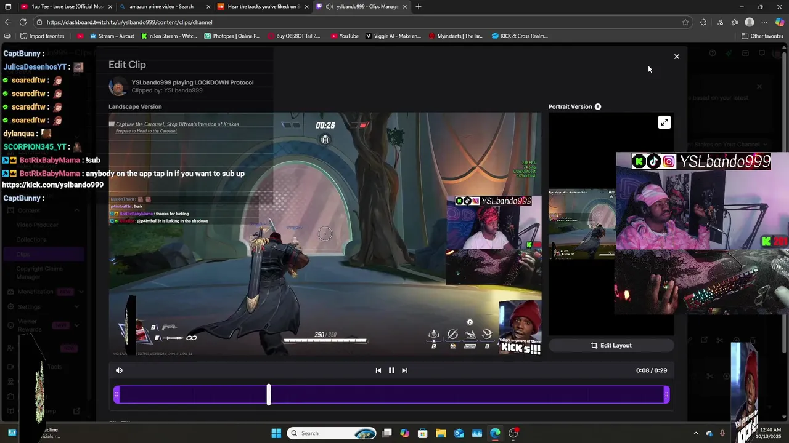Open the Photopea Online bookmark
This screenshot has width=789, height=443.
(x=232, y=36)
